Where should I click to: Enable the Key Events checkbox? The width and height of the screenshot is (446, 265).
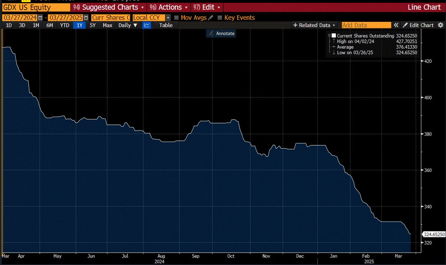click(220, 17)
